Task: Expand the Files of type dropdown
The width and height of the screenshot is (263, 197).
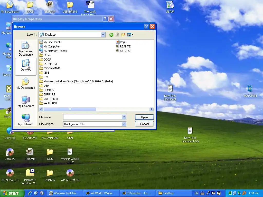Action: [124, 124]
